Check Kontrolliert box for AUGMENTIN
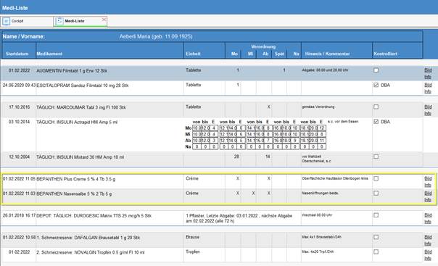This screenshot has height=266, width=438. [376, 70]
